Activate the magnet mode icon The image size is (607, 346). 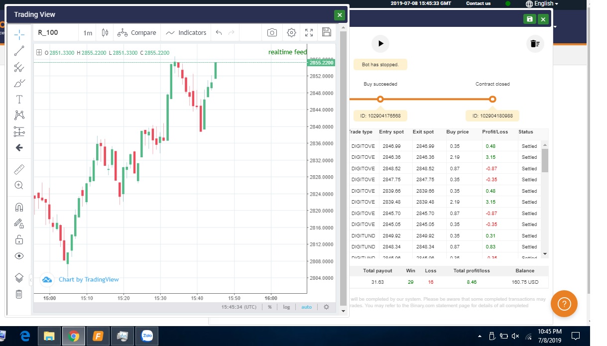click(19, 207)
